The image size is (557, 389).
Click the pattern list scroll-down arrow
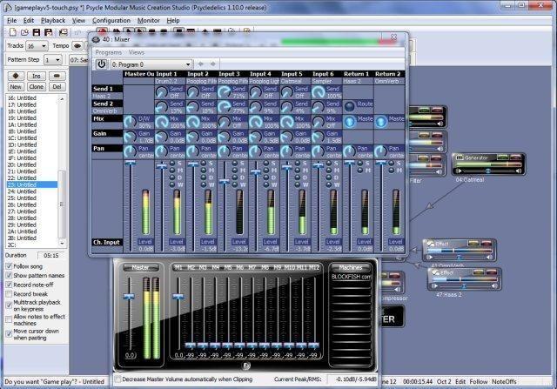pos(62,244)
